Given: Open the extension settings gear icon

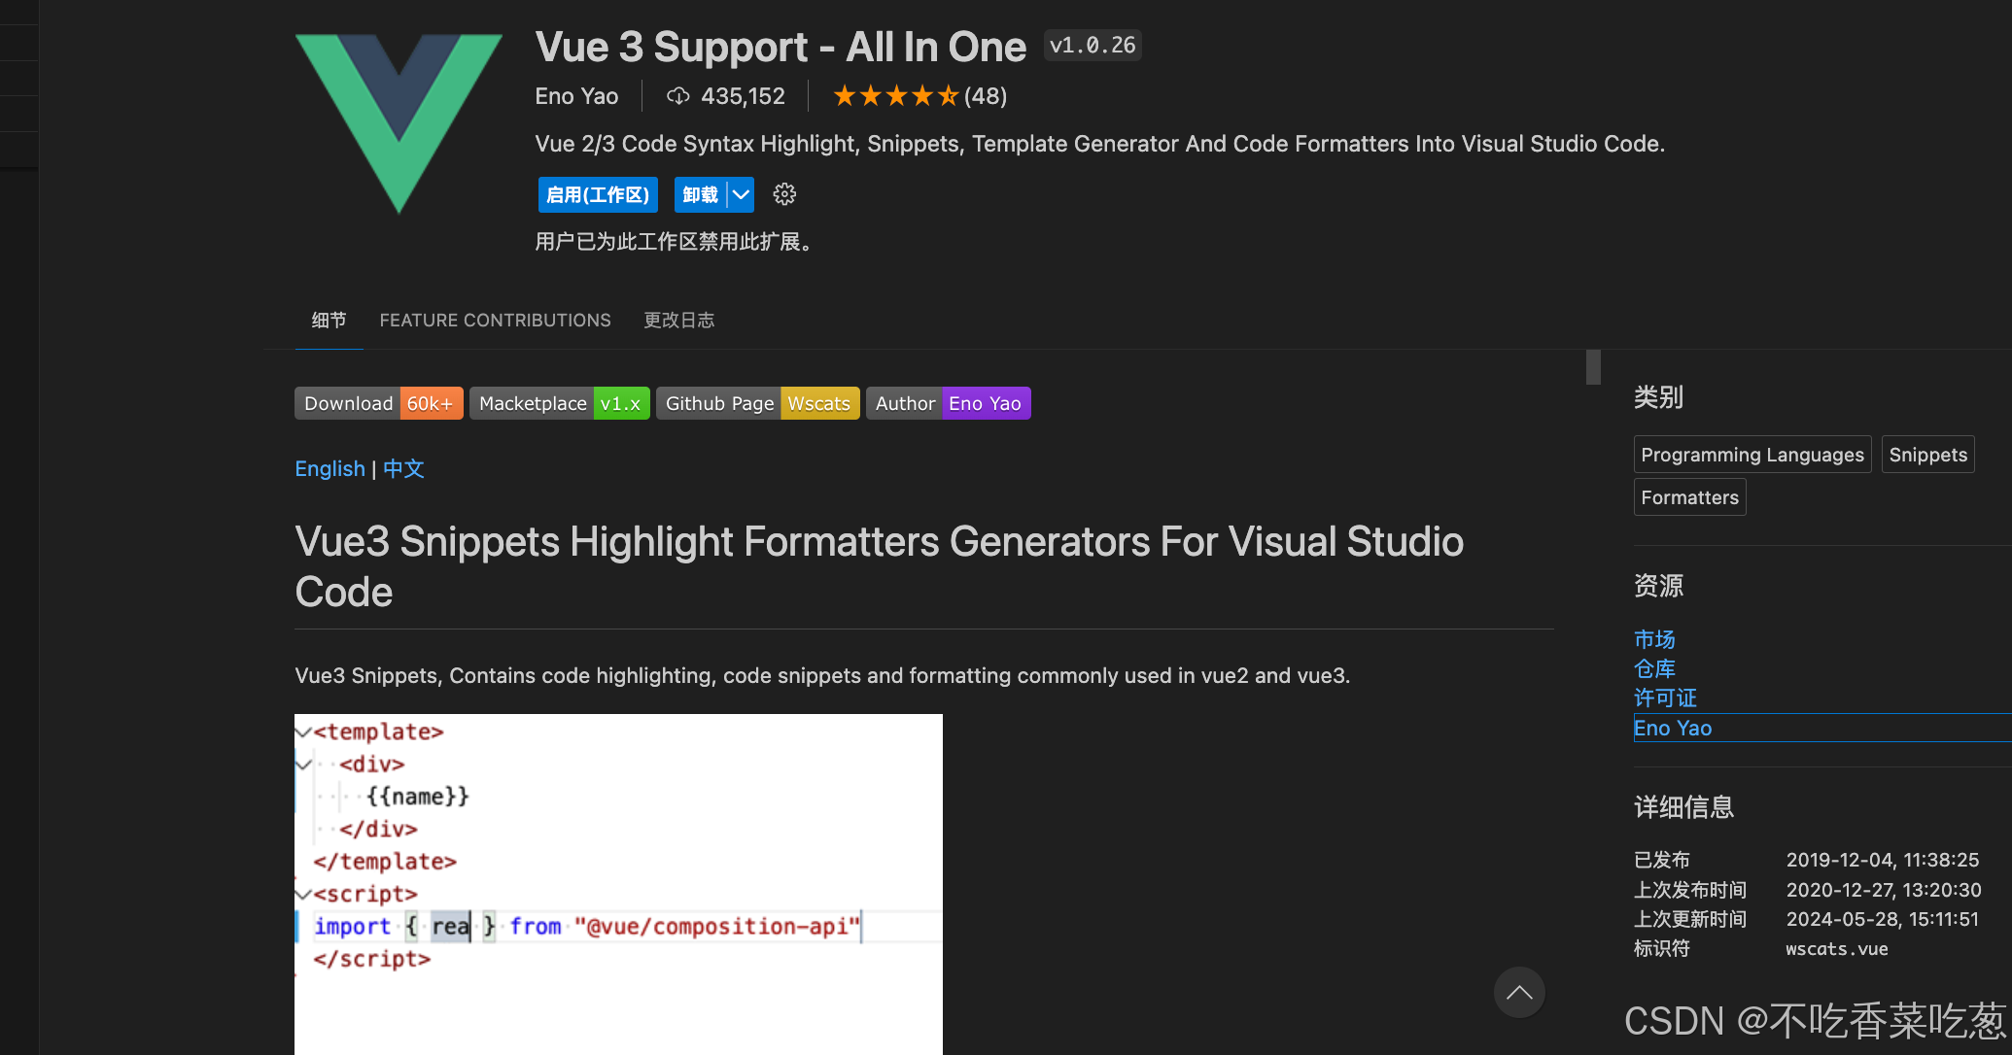Looking at the screenshot, I should [x=784, y=194].
